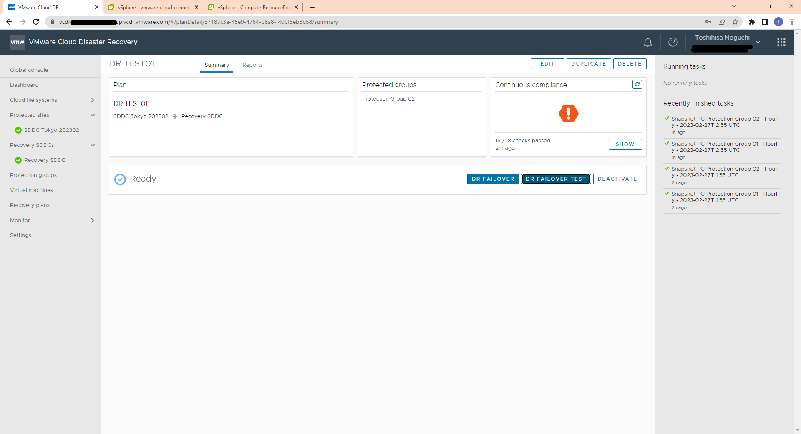Open Snapshot PG Protection Group 01 12:55 task
The height and width of the screenshot is (434, 801).
coord(724,147)
